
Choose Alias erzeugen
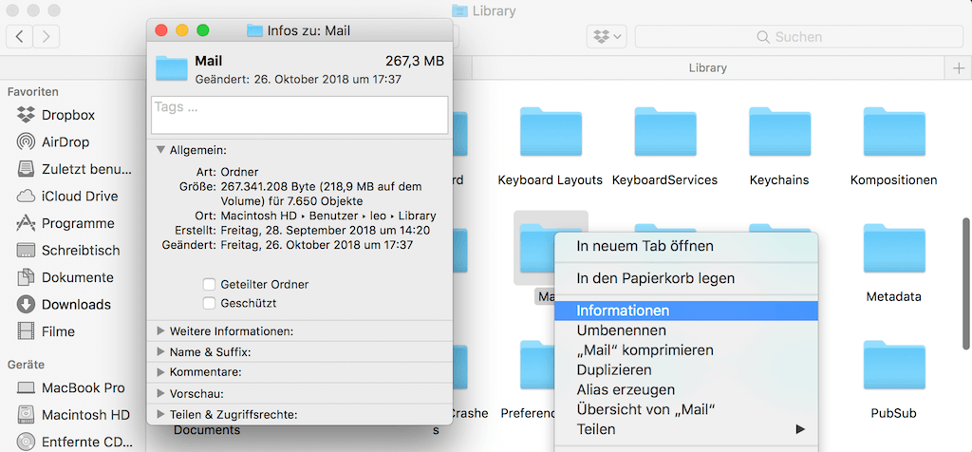[x=685, y=390]
